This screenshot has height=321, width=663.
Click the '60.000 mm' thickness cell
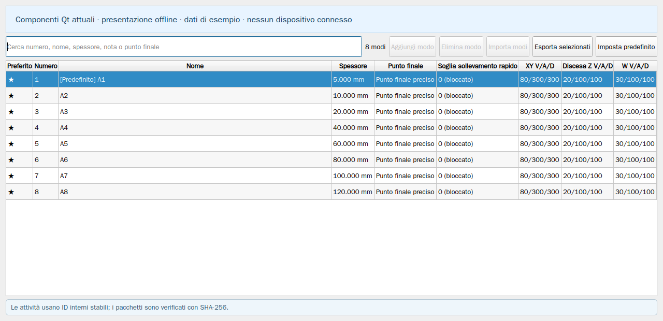[353, 144]
